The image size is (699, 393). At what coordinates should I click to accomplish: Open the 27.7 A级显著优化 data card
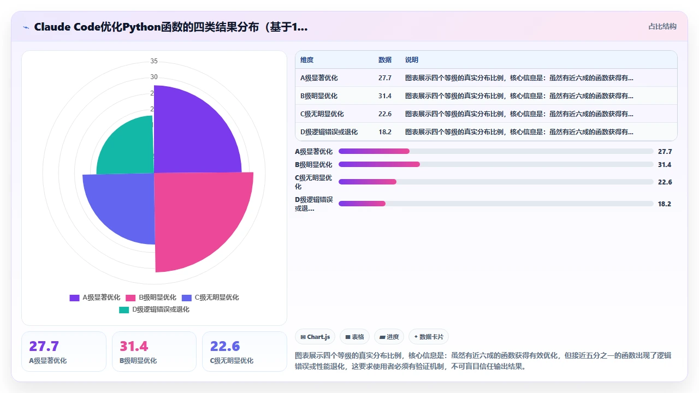[64, 352]
